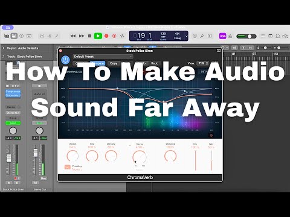
Task: Click the plugin window link icon
Action: tap(219, 51)
